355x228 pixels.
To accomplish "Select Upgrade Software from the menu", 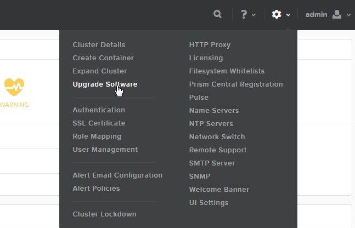I will coord(105,84).
